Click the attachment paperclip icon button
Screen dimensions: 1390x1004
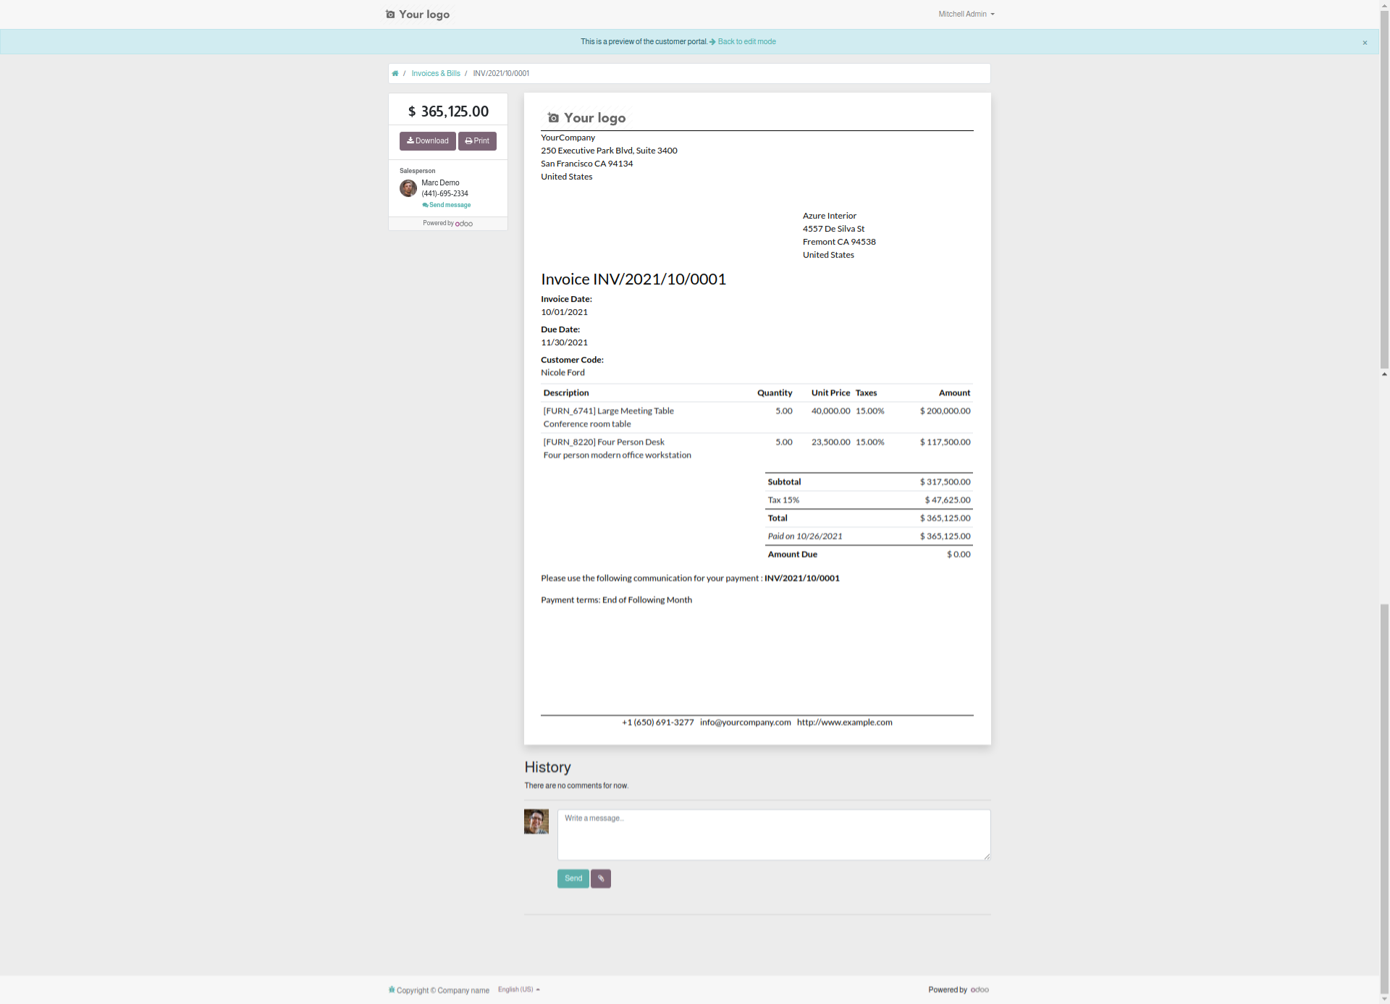600,879
